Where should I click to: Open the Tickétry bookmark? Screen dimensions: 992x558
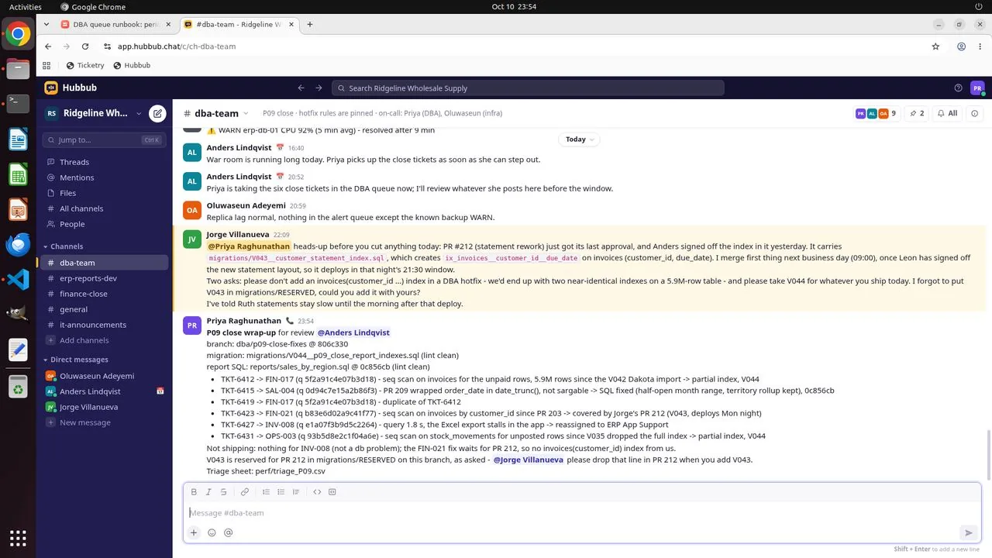[85, 66]
